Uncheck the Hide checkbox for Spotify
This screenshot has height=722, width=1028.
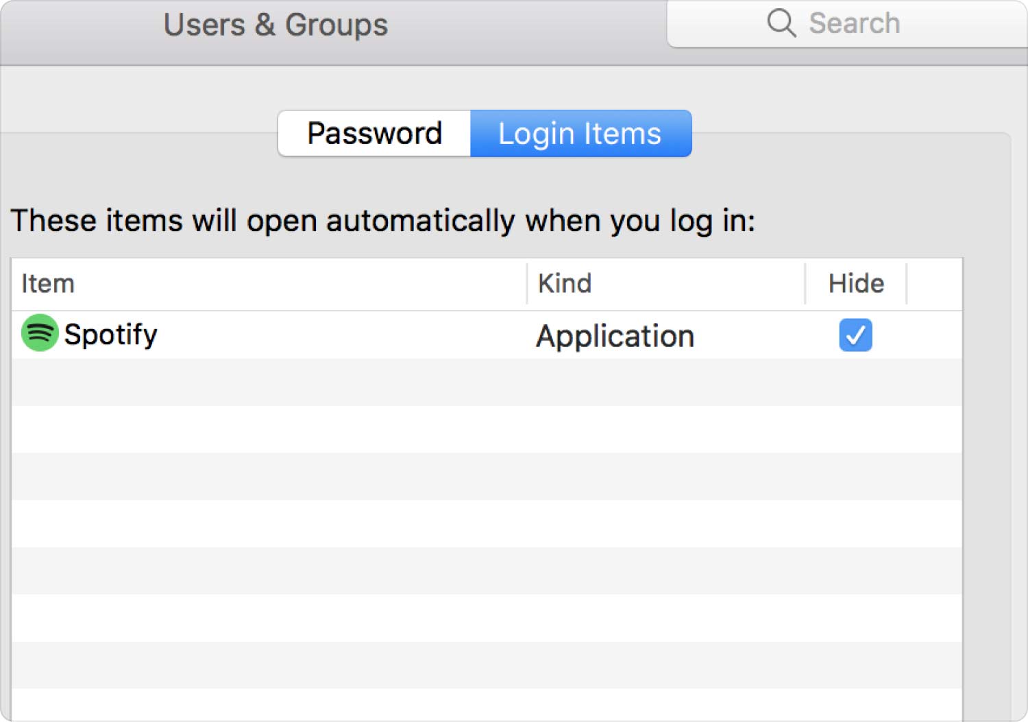(x=855, y=335)
